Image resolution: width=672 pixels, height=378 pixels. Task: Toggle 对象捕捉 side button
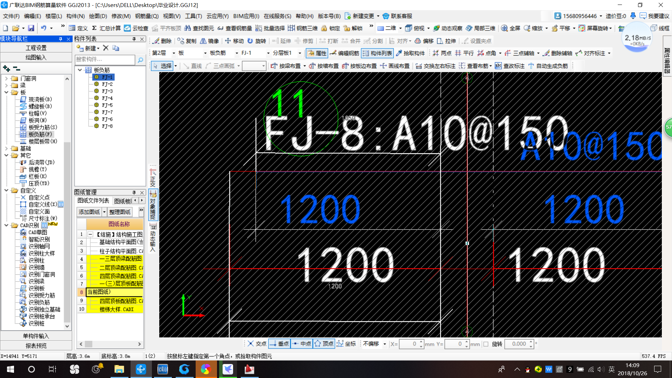(x=153, y=205)
